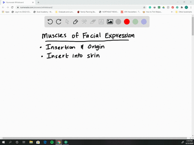Click the undo arrow in whiteboard toolbar
194x145 pixels.
50,22
